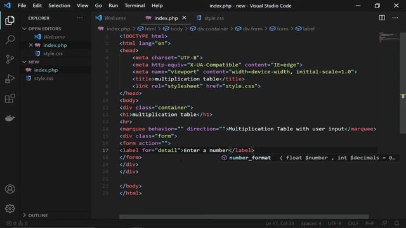Open the Selection menu
The width and height of the screenshot is (406, 228).
pyautogui.click(x=59, y=6)
